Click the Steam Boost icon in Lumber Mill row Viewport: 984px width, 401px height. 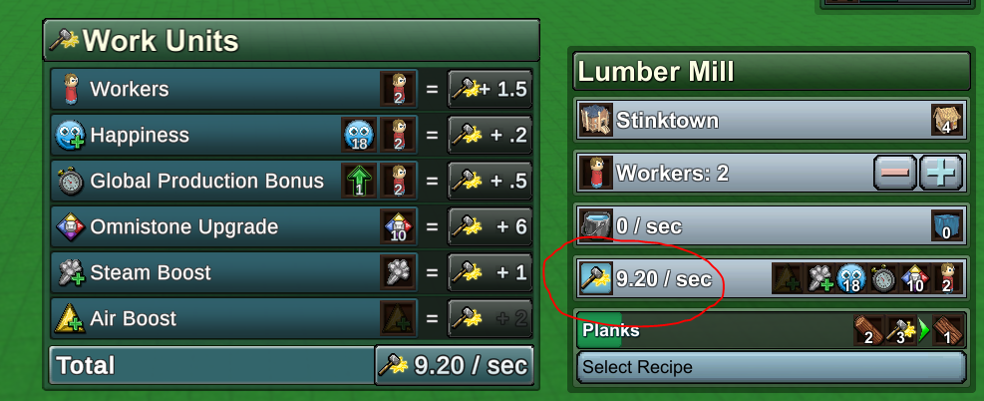(x=819, y=278)
